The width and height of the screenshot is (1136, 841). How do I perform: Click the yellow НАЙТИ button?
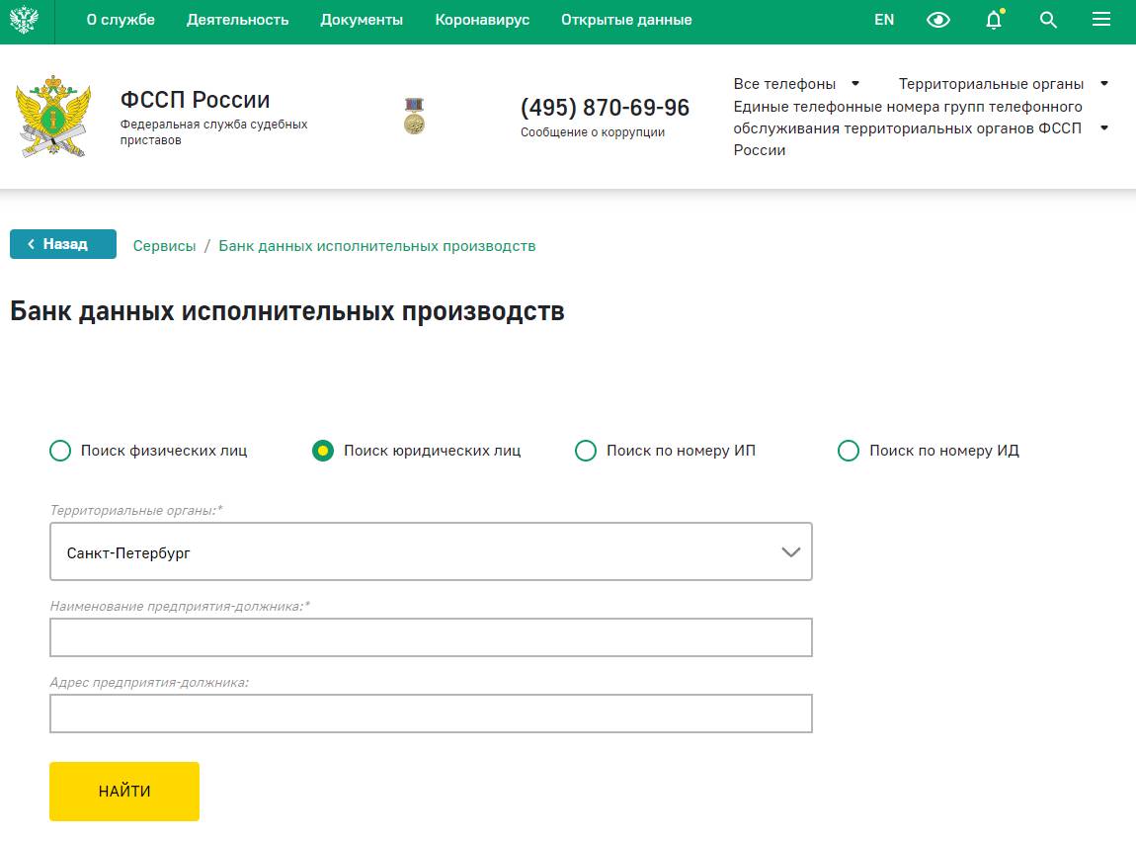click(124, 791)
